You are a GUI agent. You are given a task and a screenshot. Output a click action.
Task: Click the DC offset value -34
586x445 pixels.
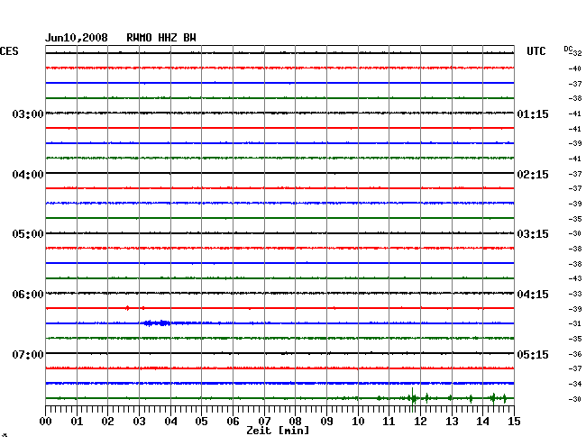(x=575, y=384)
